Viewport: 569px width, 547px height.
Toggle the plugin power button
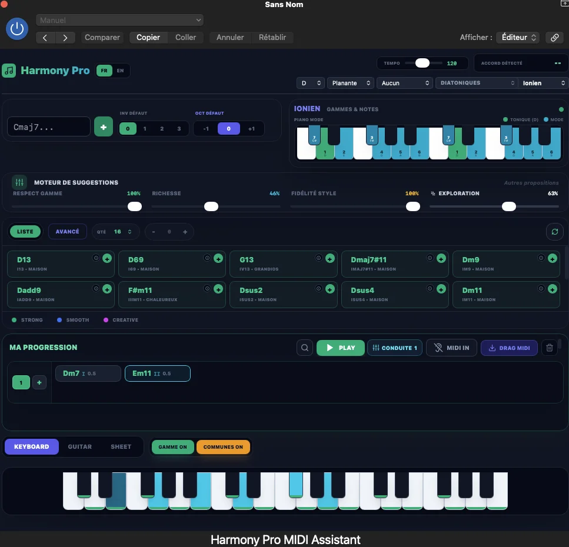[x=17, y=29]
